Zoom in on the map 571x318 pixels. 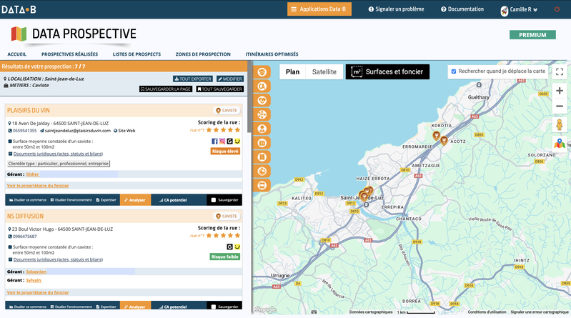560,91
